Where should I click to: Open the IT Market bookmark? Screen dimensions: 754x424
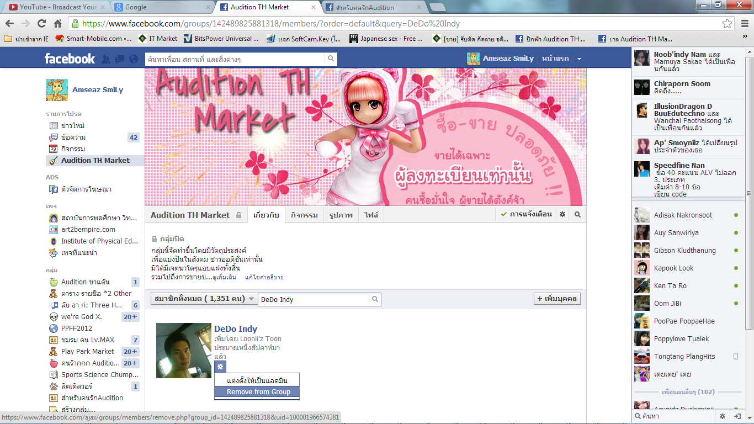(x=158, y=39)
